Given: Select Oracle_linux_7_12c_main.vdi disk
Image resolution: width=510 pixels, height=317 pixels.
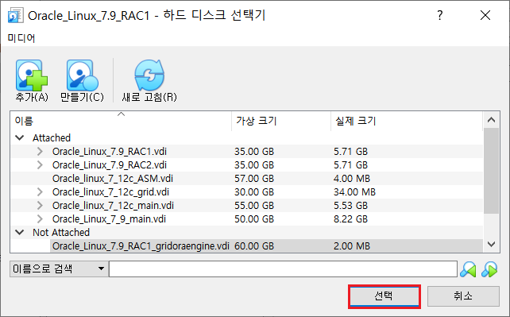Looking at the screenshot, I should pyautogui.click(x=113, y=206).
